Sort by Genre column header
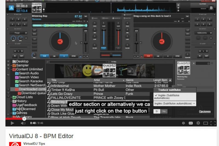This screenshot has height=146, width=219. pyautogui.click(x=129, y=80)
